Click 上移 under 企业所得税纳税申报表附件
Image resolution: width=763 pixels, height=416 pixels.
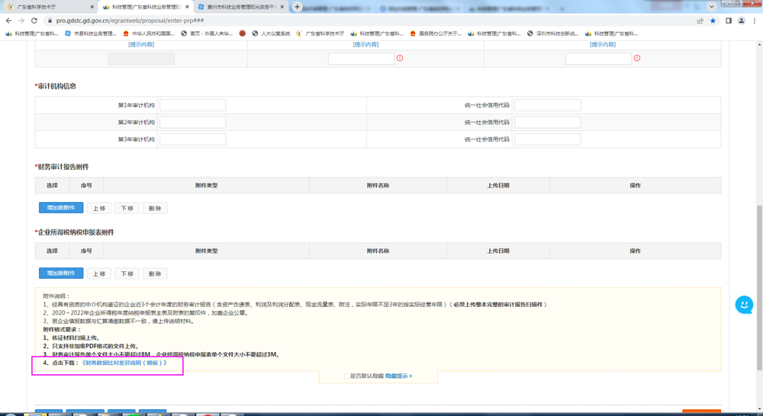[x=98, y=274]
